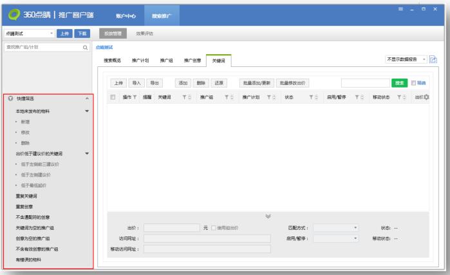Click the green 搜索 button
The height and width of the screenshot is (275, 450).
tap(399, 83)
